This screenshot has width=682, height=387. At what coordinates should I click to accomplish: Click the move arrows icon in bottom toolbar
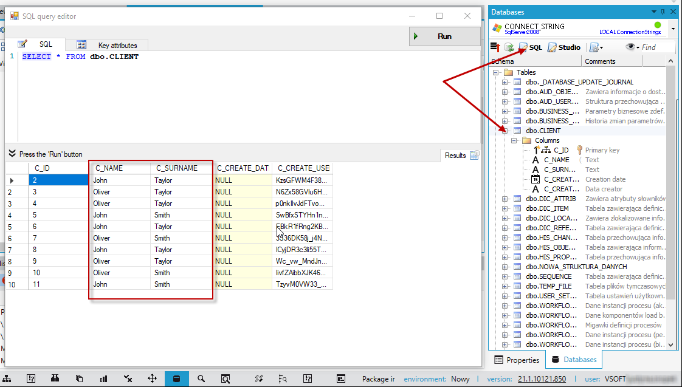pos(152,378)
